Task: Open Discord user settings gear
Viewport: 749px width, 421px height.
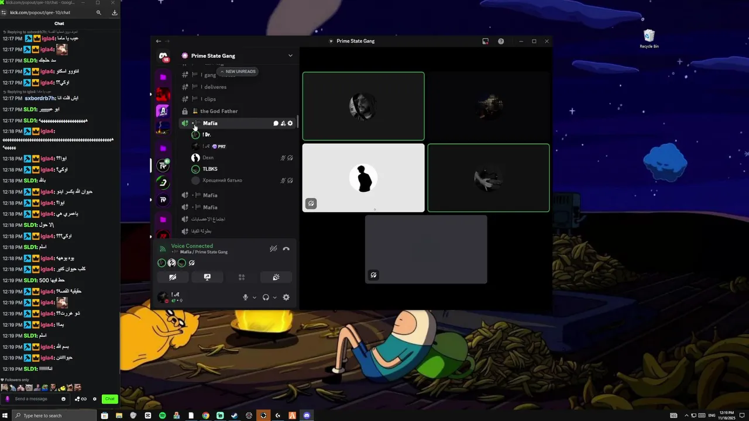Action: (286, 298)
